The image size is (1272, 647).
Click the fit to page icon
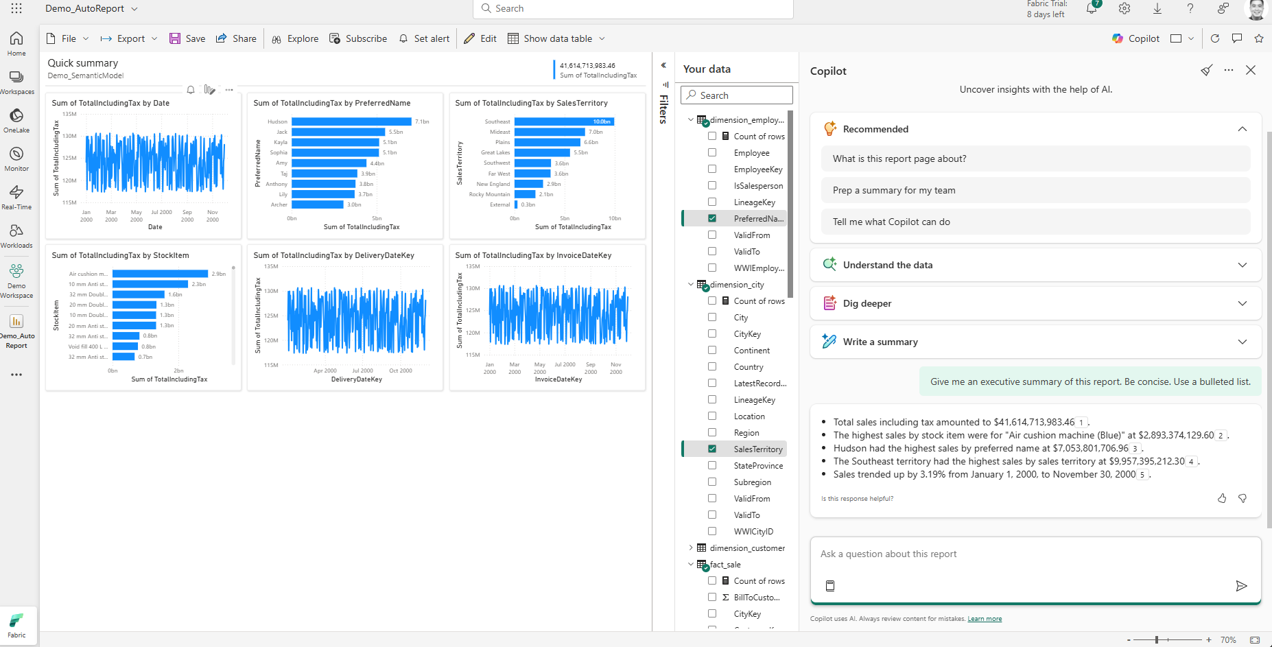[1255, 639]
